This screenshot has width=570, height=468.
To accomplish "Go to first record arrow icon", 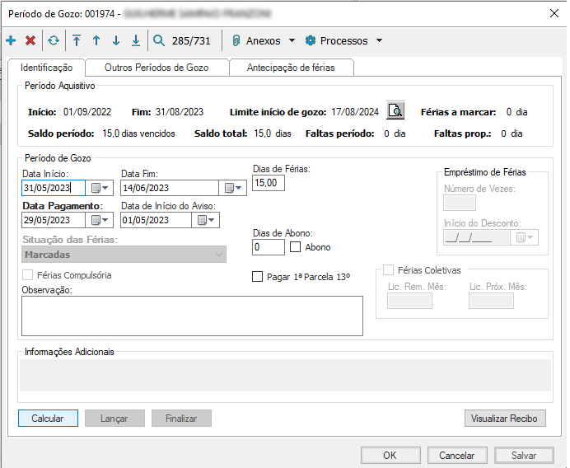I will (x=77, y=40).
